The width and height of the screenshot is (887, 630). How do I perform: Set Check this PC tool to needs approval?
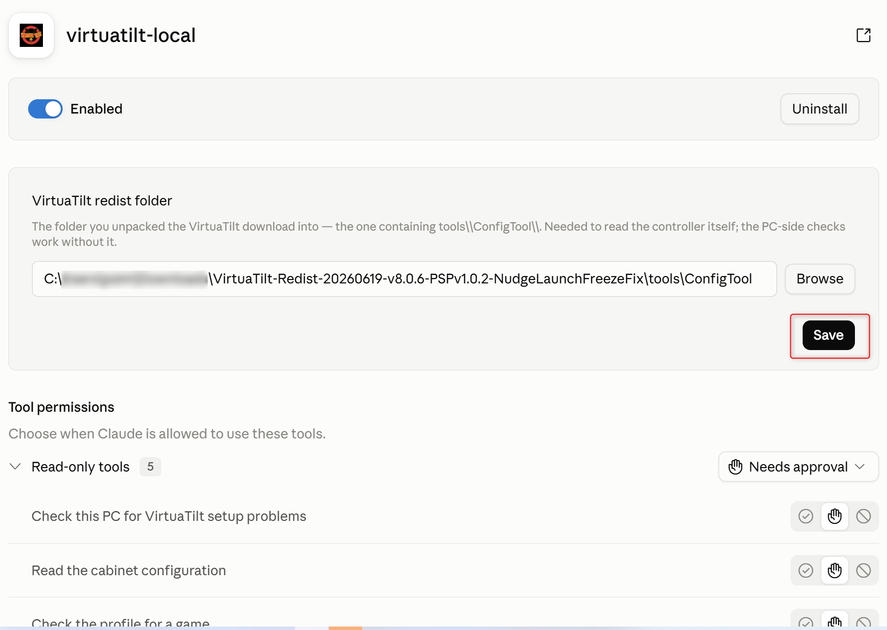tap(834, 516)
